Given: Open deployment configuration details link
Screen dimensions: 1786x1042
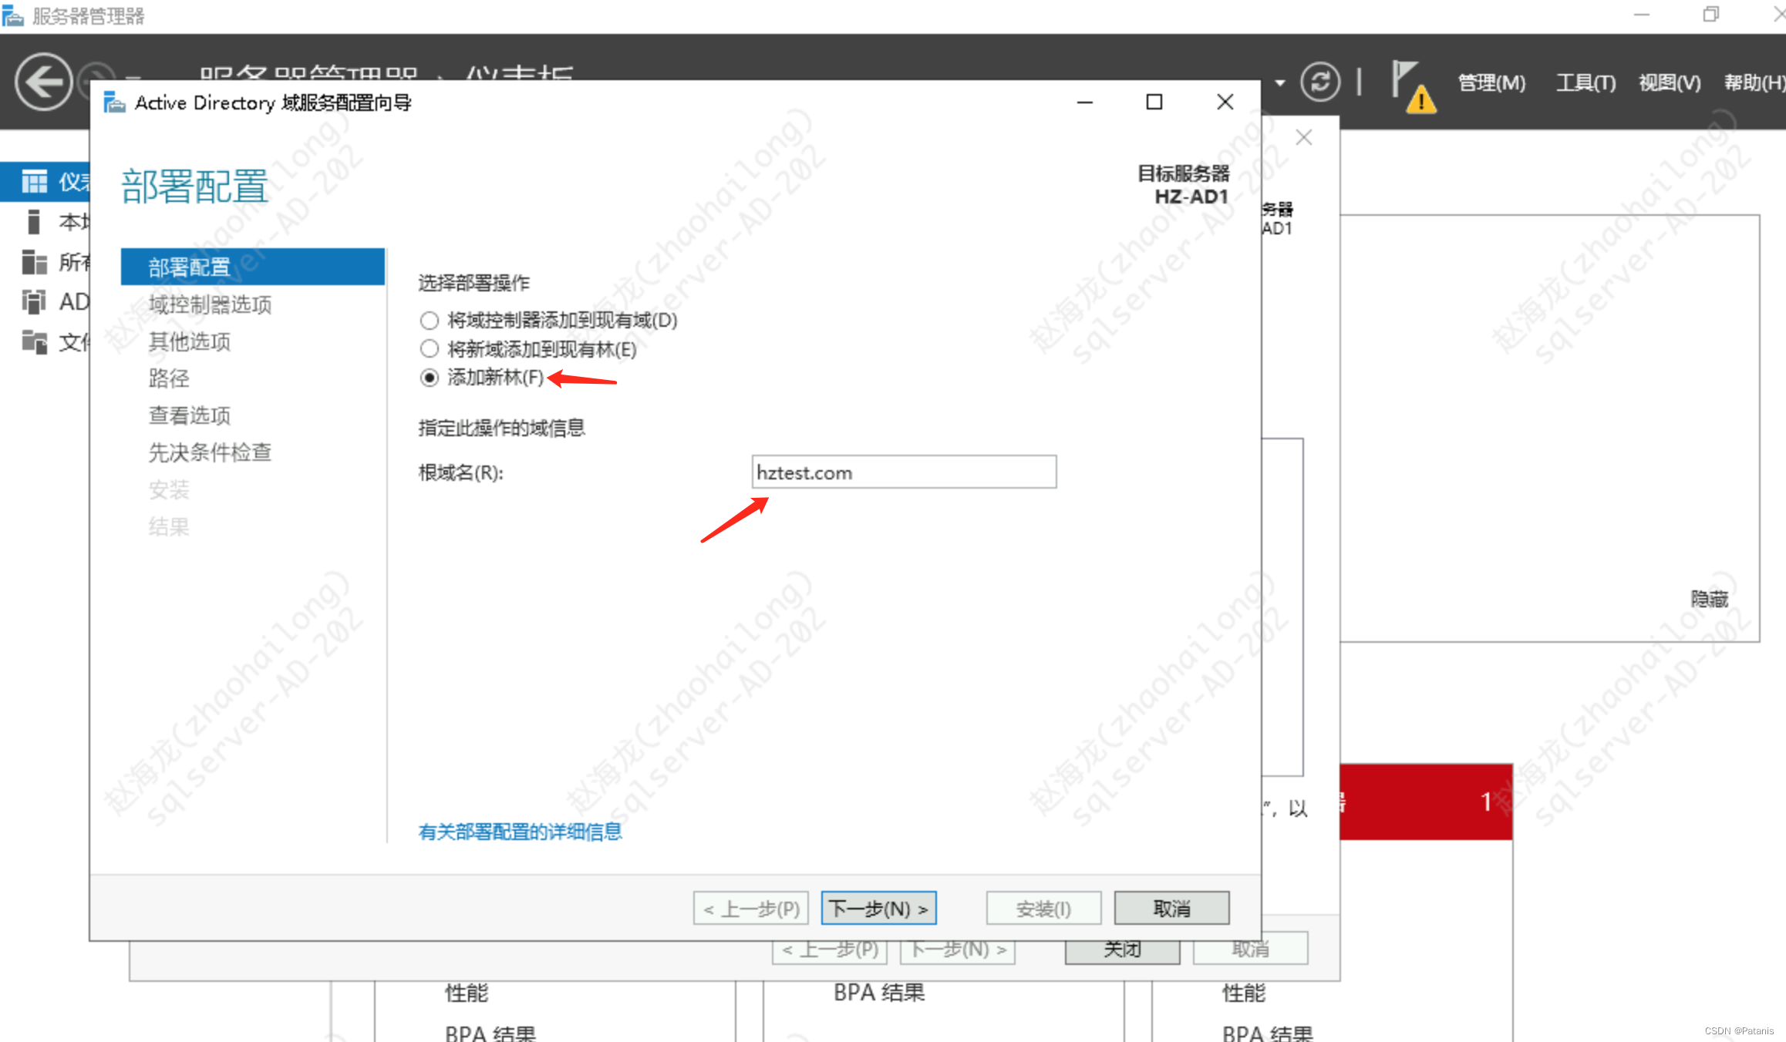Looking at the screenshot, I should [520, 832].
